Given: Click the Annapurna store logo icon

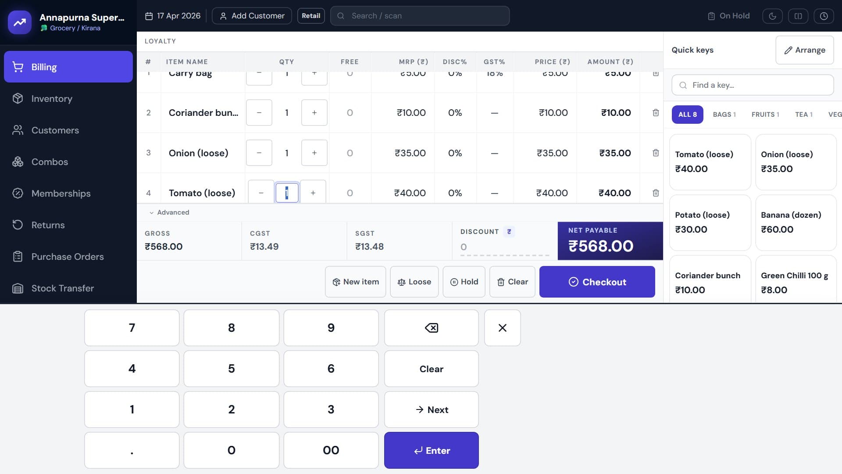Looking at the screenshot, I should tap(20, 22).
